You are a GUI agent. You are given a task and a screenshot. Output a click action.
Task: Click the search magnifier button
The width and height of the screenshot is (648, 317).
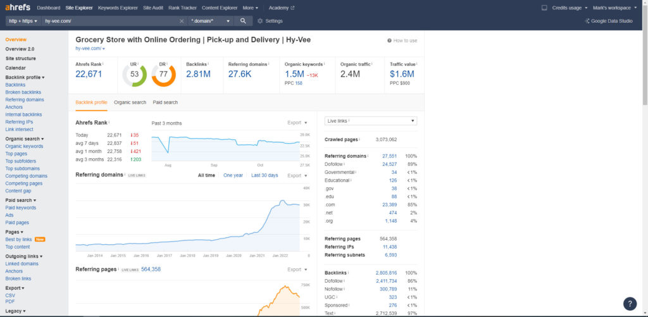(243, 21)
